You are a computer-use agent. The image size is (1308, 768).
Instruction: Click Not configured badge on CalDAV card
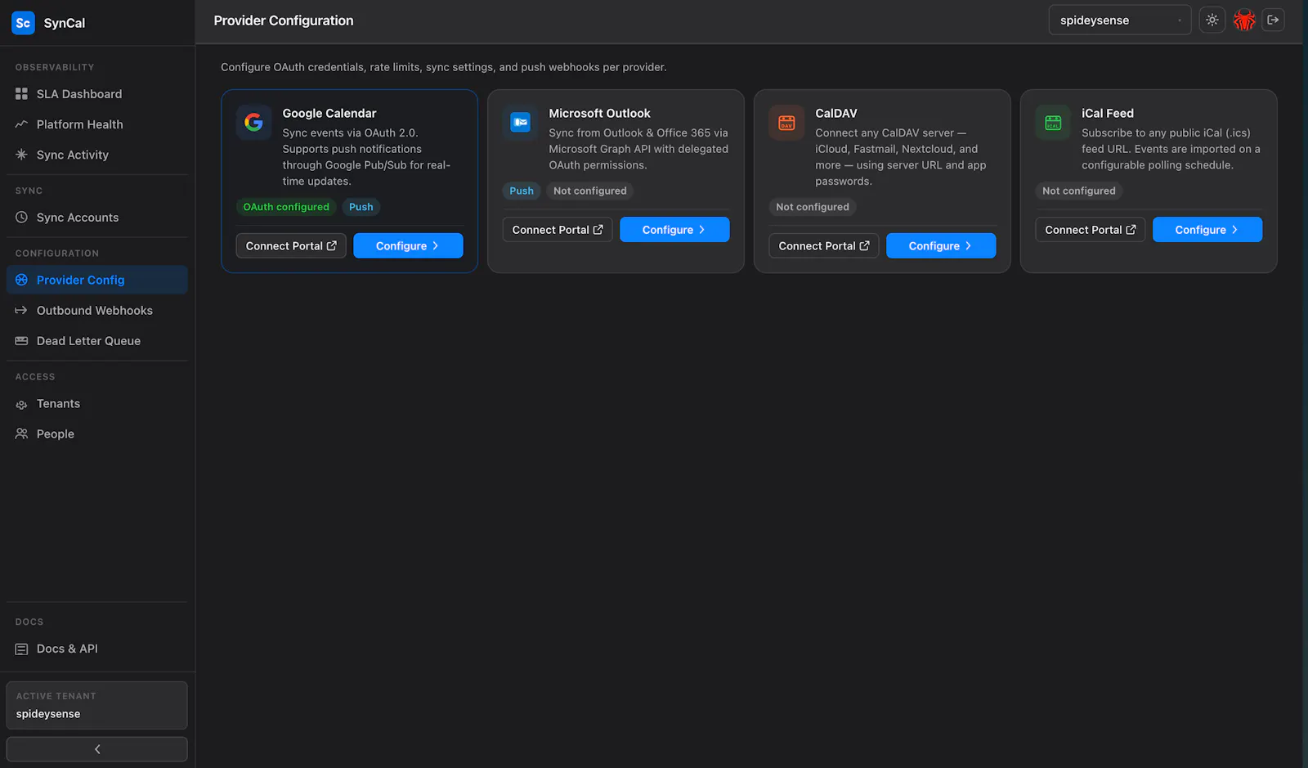[813, 207]
